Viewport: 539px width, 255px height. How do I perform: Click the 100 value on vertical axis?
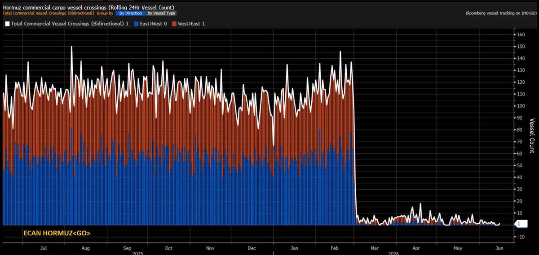pos(521,106)
